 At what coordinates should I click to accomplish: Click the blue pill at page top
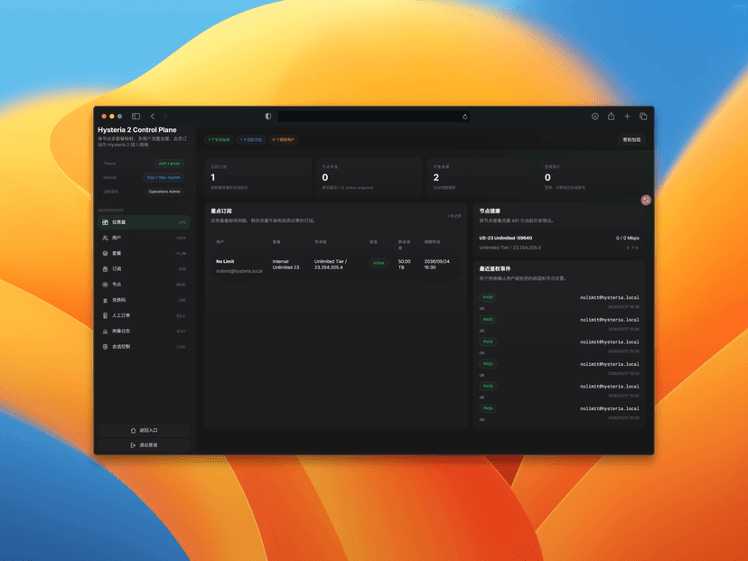point(251,140)
